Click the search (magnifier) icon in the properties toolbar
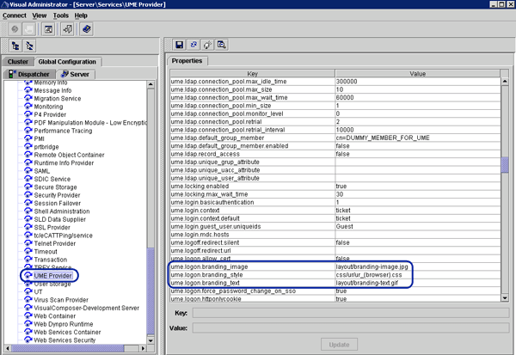 221,45
